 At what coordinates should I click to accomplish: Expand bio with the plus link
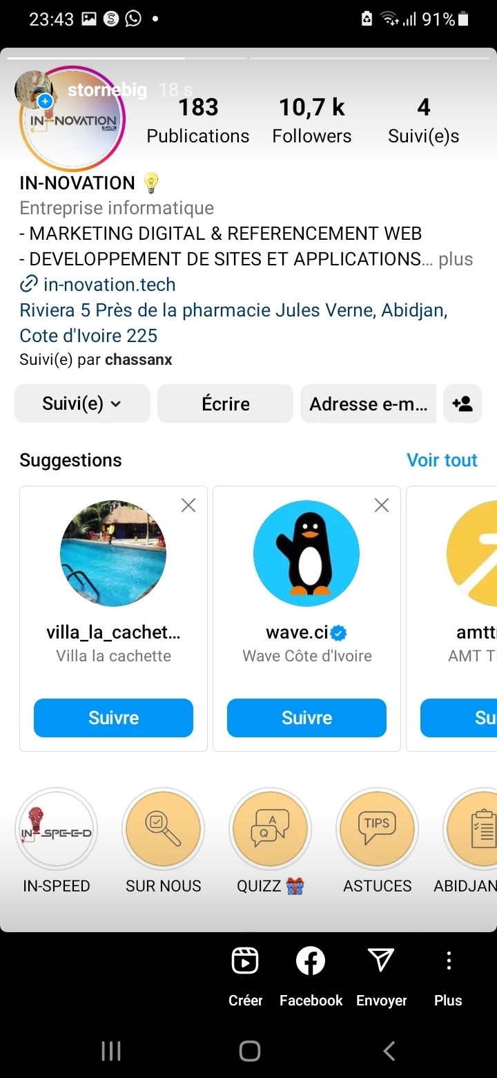pyautogui.click(x=456, y=259)
